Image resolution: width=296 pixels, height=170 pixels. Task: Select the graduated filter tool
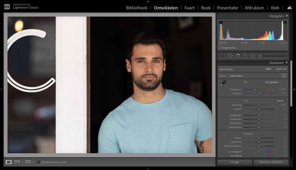point(245,56)
